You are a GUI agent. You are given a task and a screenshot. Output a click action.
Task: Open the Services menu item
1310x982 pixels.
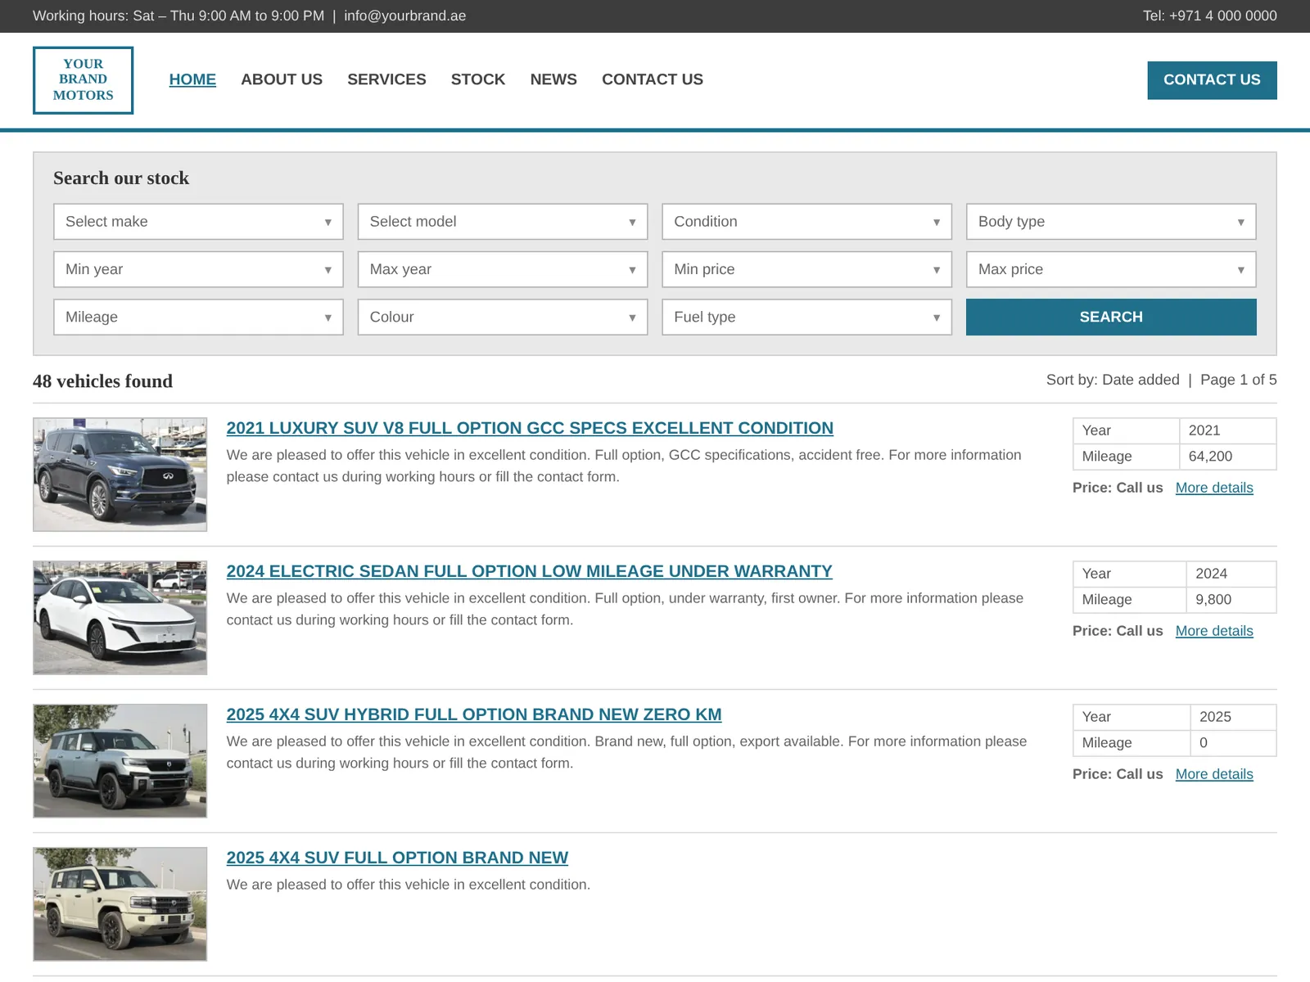coord(386,79)
